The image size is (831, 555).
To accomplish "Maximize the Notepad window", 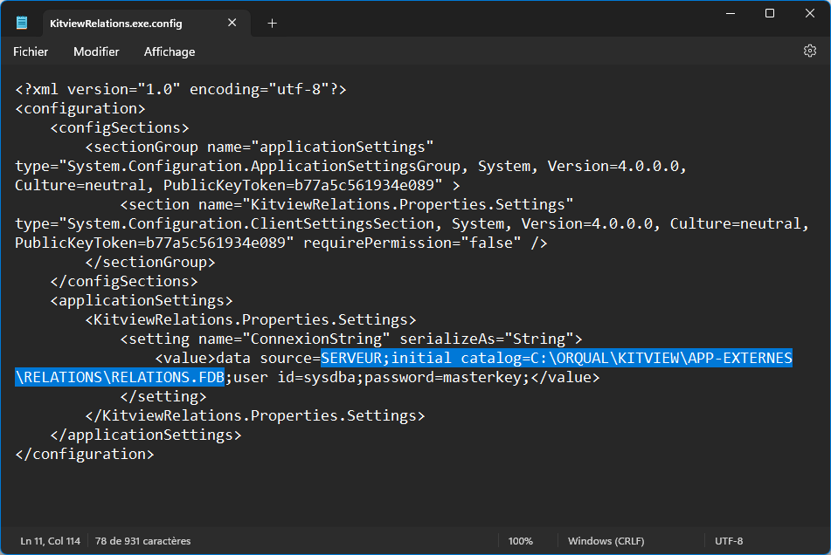I will (x=770, y=13).
